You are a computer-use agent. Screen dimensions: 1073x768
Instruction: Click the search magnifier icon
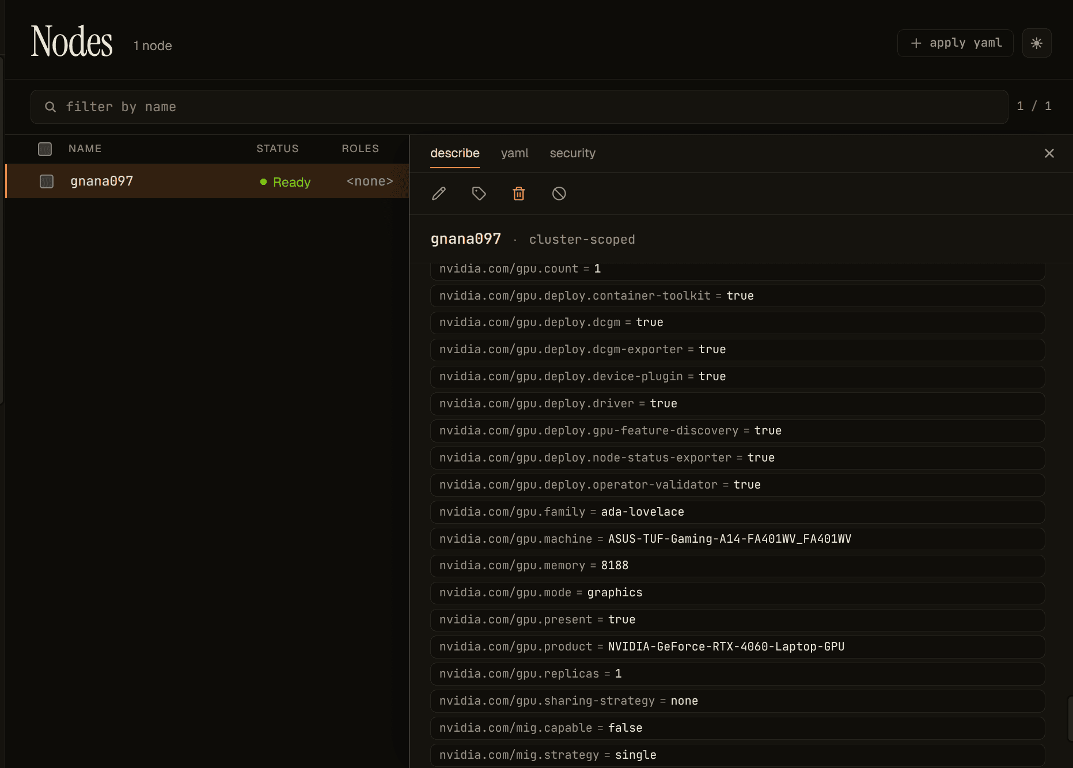(51, 107)
